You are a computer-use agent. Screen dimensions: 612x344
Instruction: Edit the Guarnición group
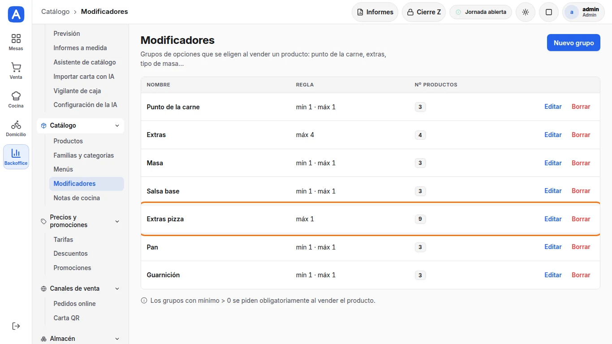click(553, 275)
